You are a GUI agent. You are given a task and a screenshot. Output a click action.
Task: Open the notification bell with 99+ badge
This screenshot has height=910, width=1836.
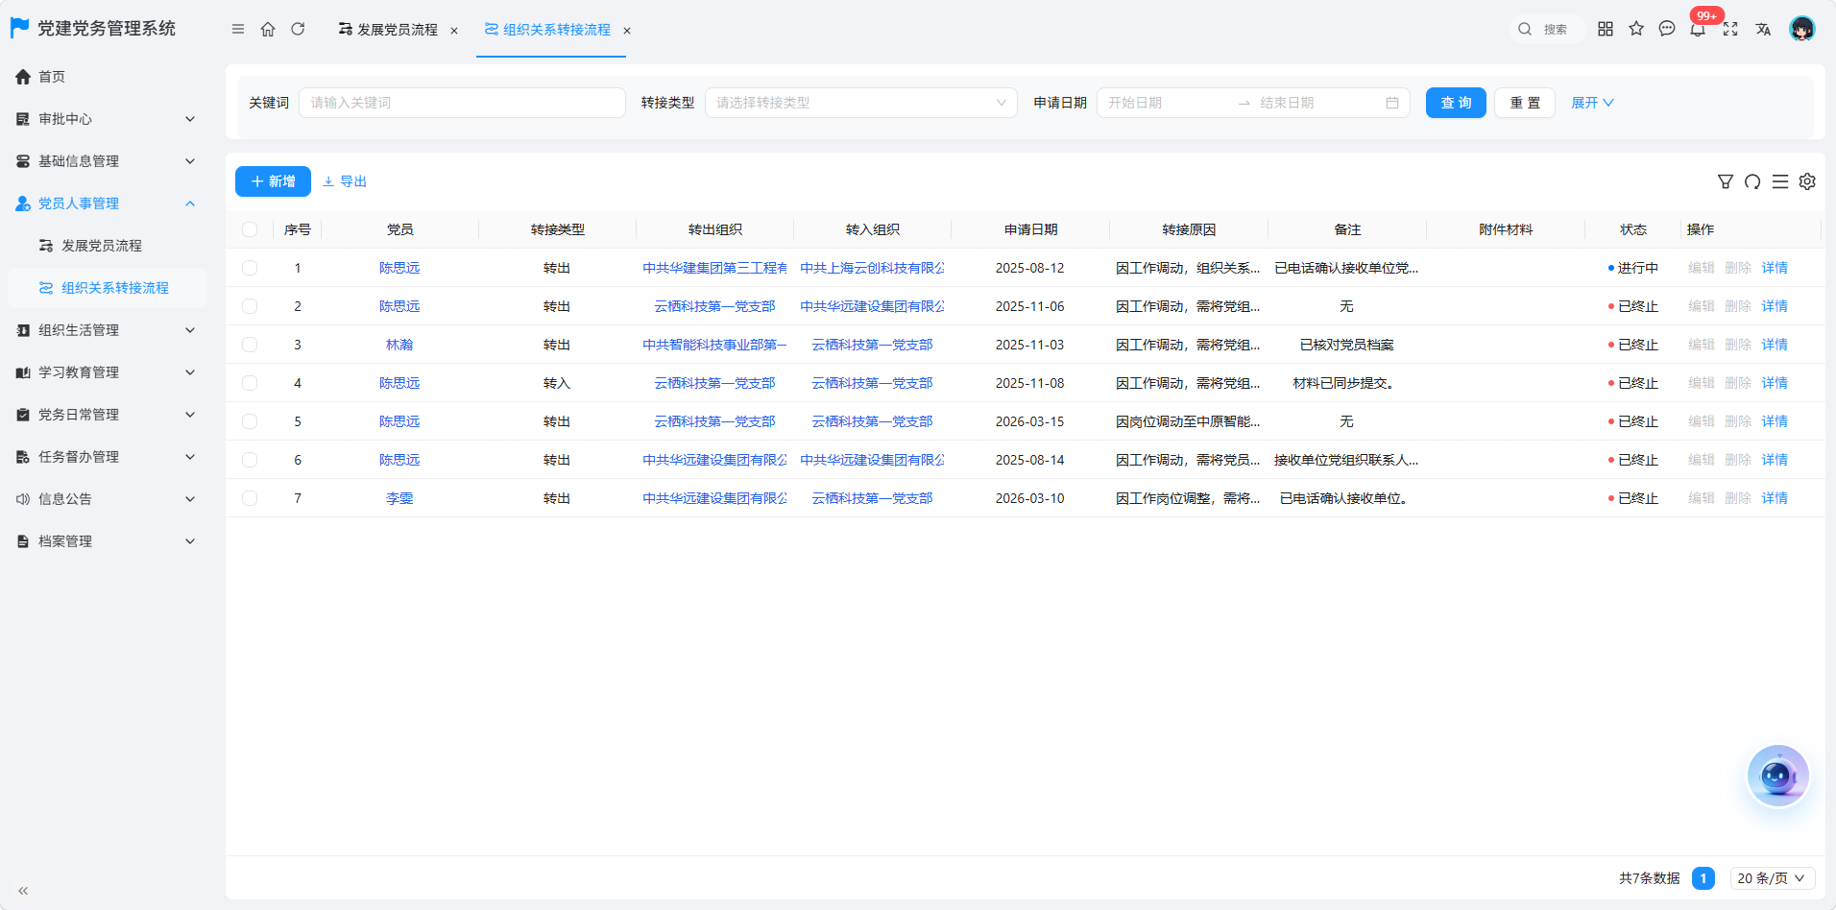pos(1698,29)
